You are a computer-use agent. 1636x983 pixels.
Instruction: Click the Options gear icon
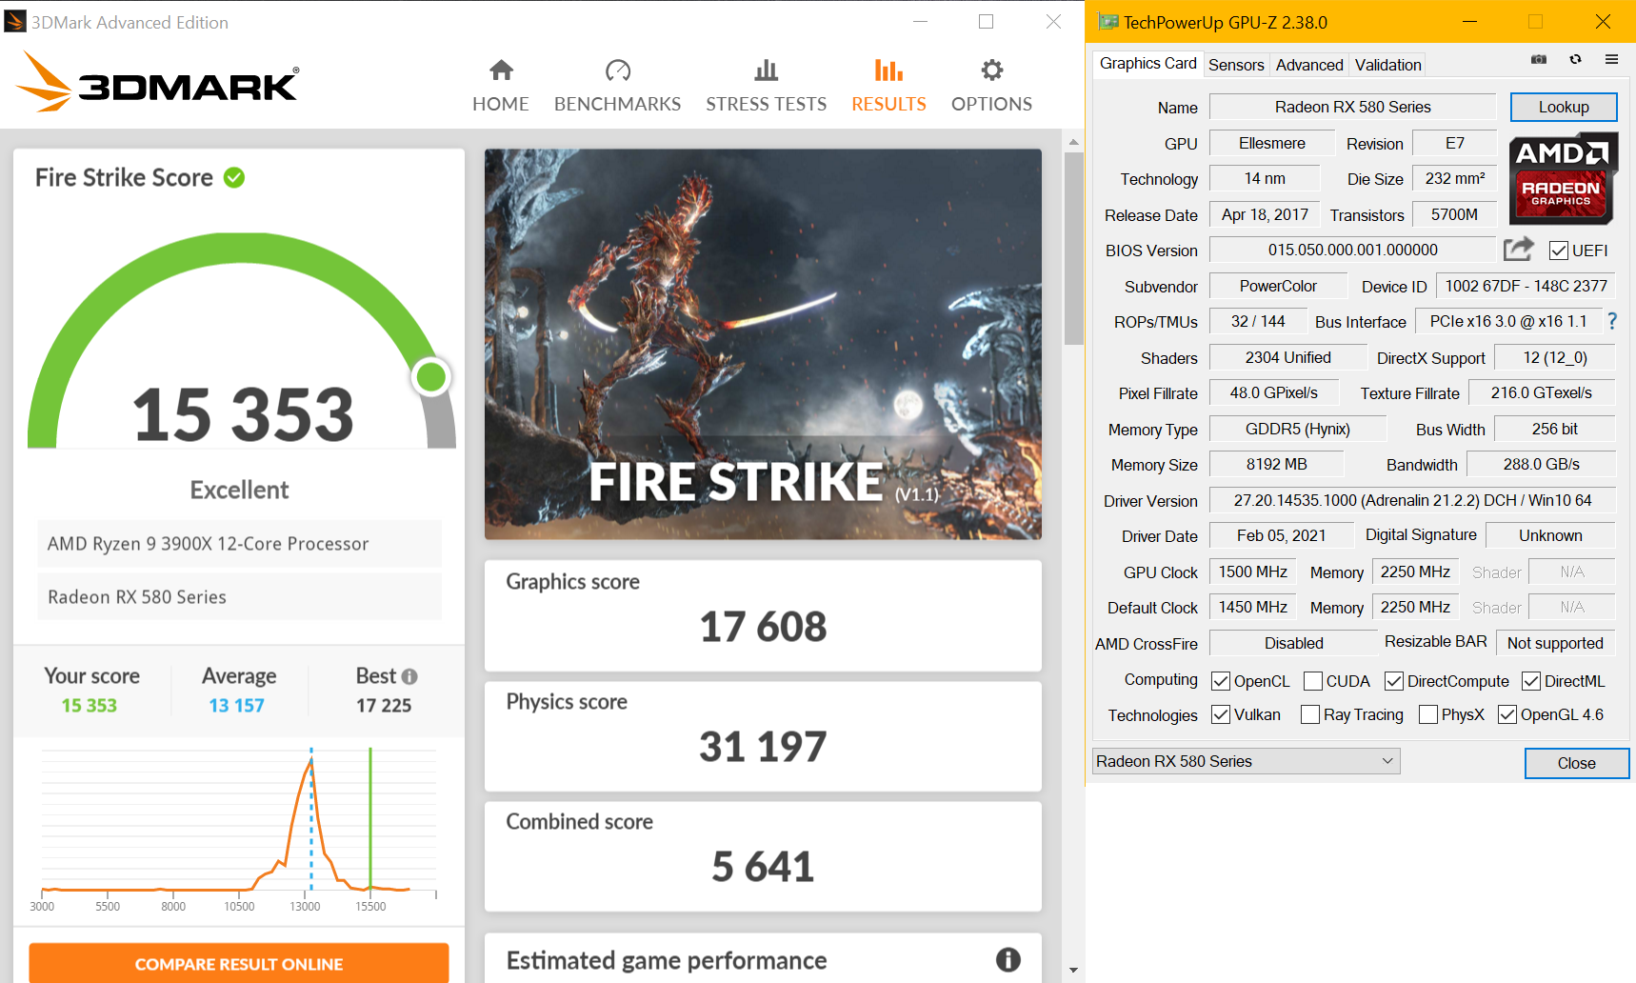click(x=992, y=70)
